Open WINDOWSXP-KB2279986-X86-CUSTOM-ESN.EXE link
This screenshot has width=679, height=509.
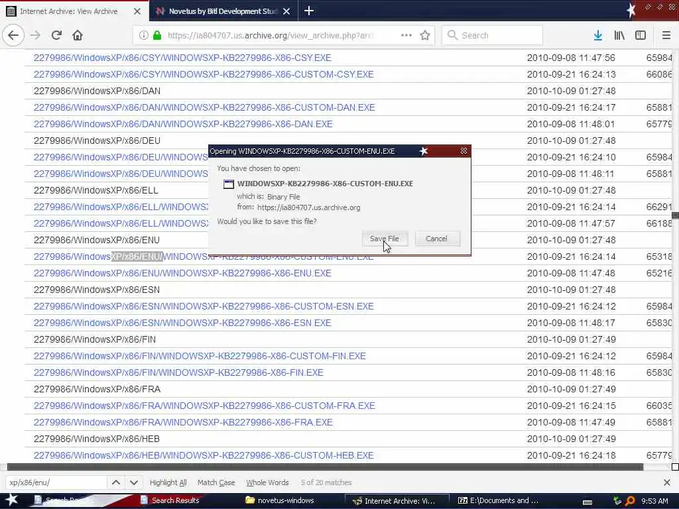[x=204, y=306]
